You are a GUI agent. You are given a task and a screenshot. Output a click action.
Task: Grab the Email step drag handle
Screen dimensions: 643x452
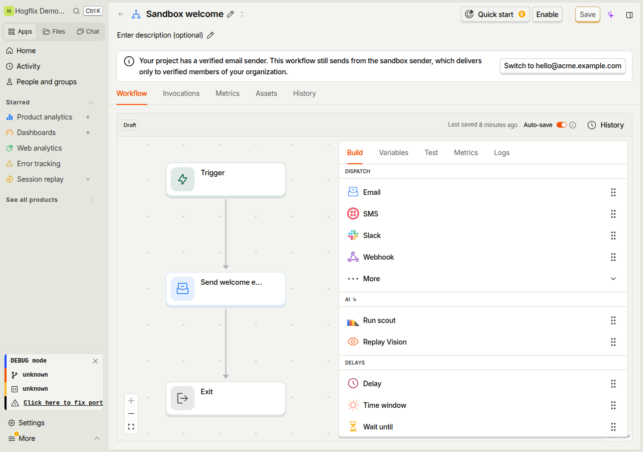coord(613,192)
